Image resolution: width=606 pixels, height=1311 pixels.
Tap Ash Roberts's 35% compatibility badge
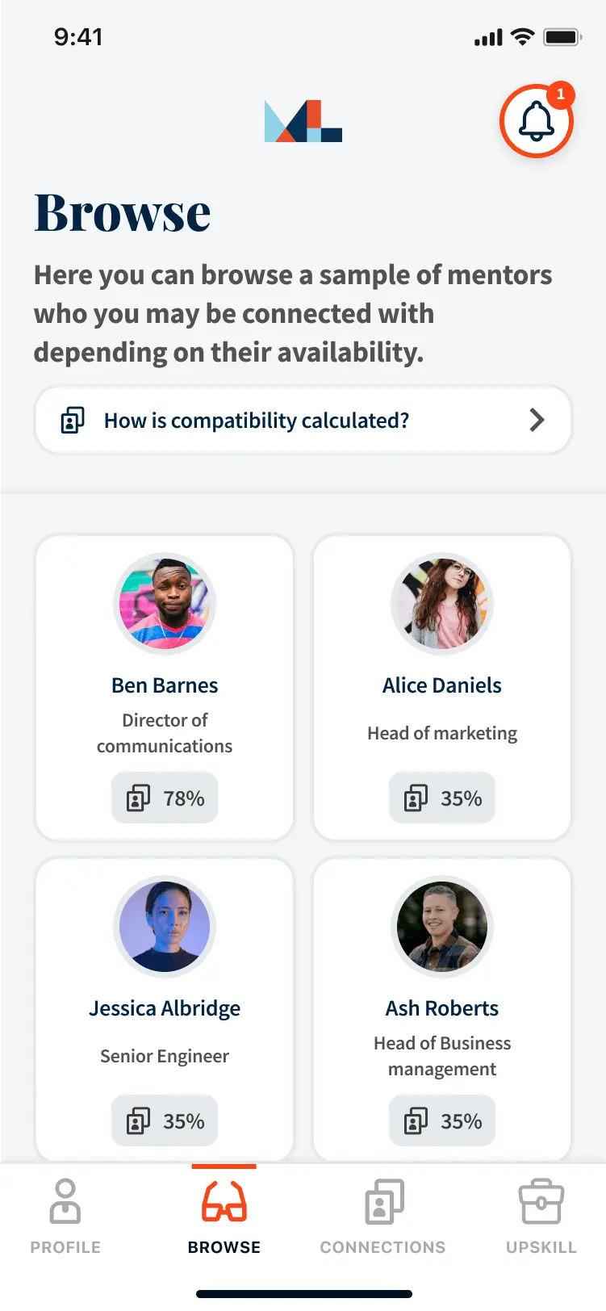[442, 1121]
